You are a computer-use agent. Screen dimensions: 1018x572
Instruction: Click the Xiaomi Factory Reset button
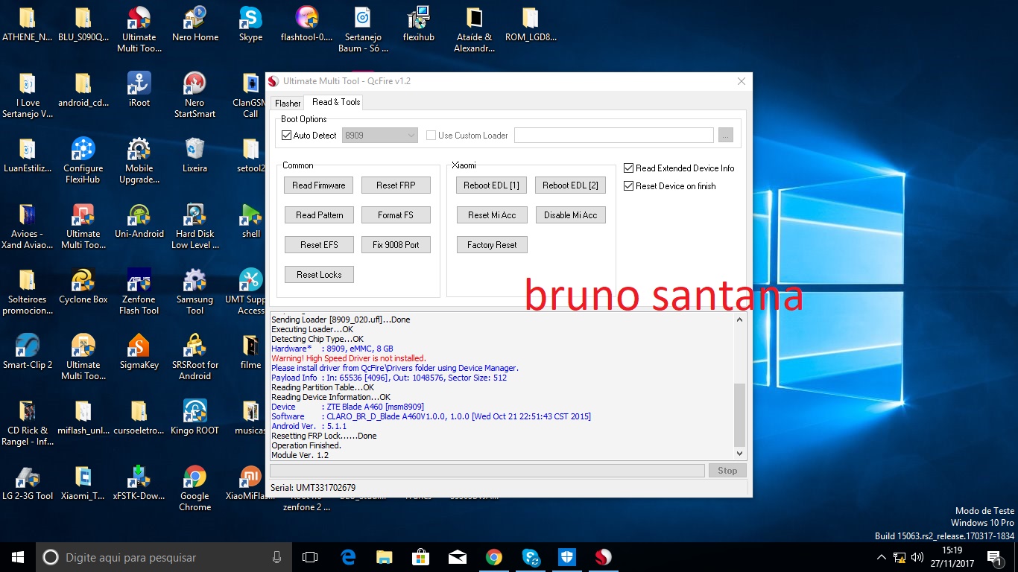pyautogui.click(x=492, y=245)
